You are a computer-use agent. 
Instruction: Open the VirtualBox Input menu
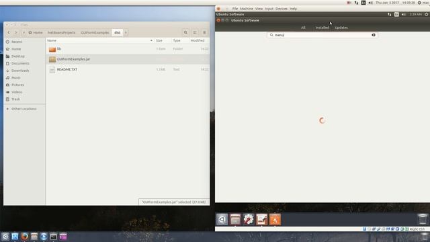[269, 9]
